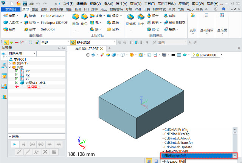
Task: Click the FileExport3DPDF command button
Action: coord(54,23)
